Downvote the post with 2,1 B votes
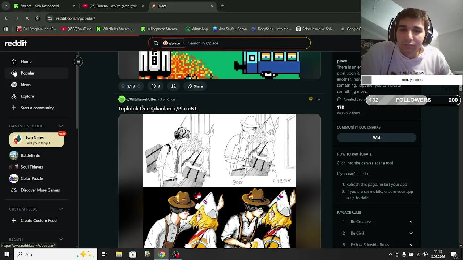 [139, 86]
